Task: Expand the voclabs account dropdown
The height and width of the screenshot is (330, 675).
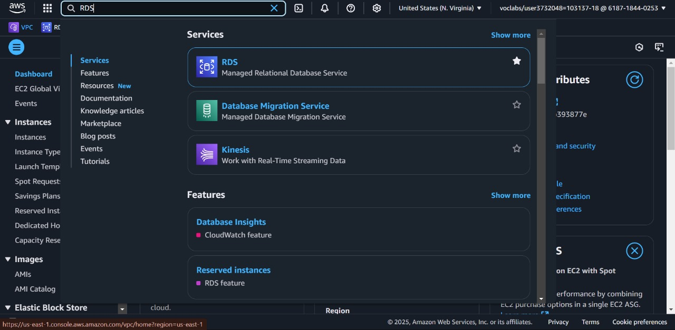Action: (x=582, y=8)
